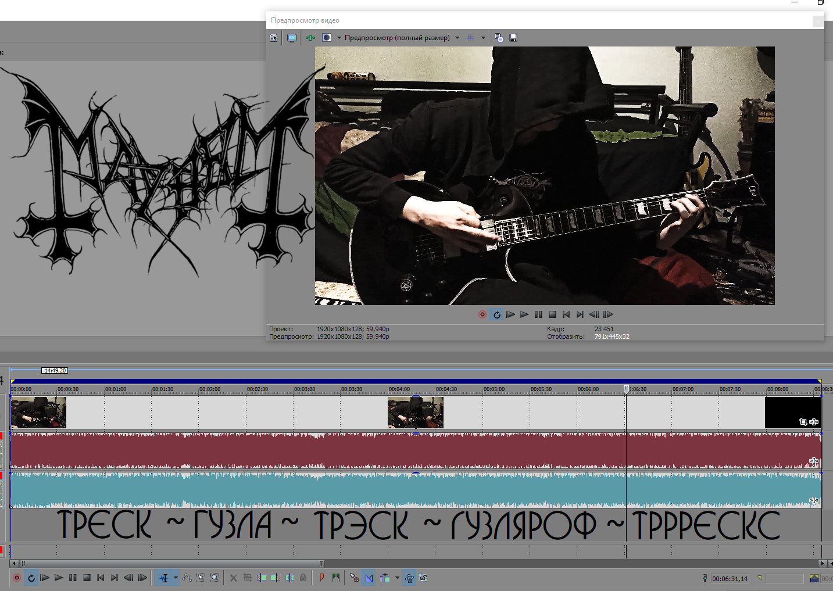Open the preview quality dropdown

click(402, 38)
